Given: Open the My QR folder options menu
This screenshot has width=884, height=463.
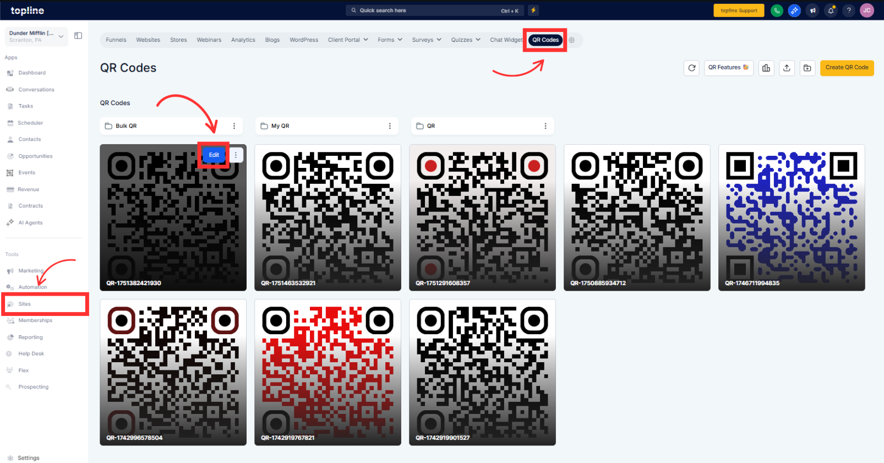Looking at the screenshot, I should (x=390, y=126).
